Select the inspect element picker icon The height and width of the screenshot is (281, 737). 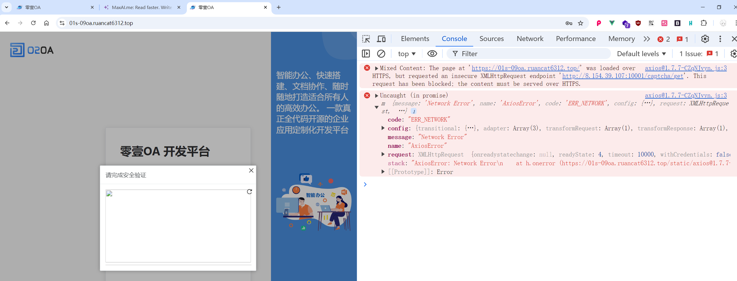tap(366, 39)
